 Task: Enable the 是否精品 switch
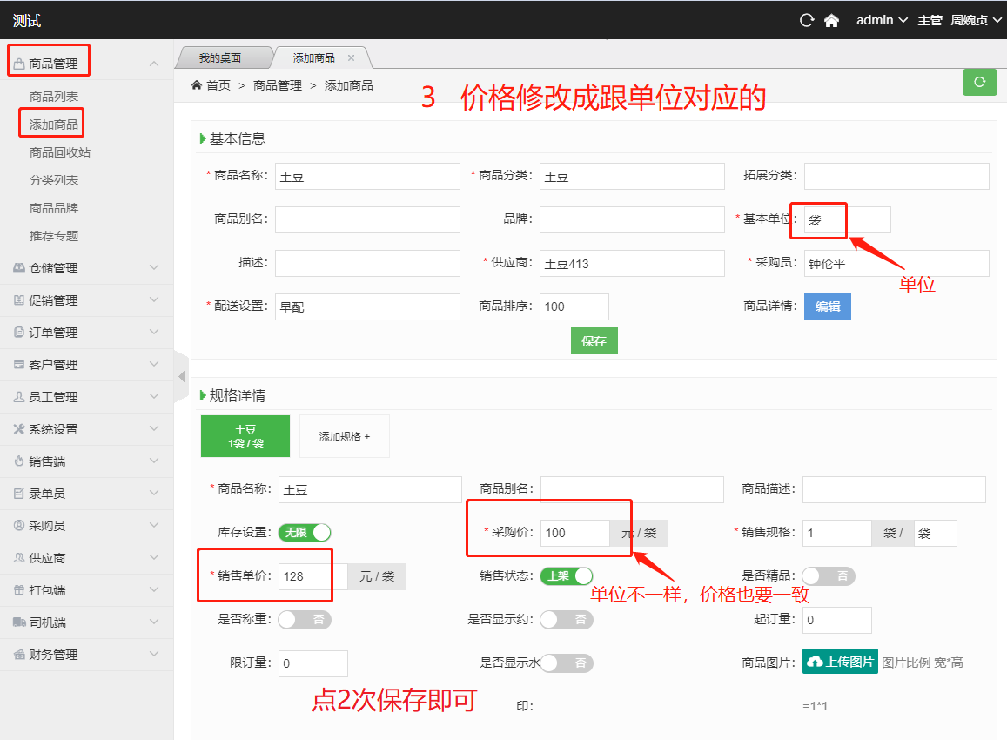829,575
